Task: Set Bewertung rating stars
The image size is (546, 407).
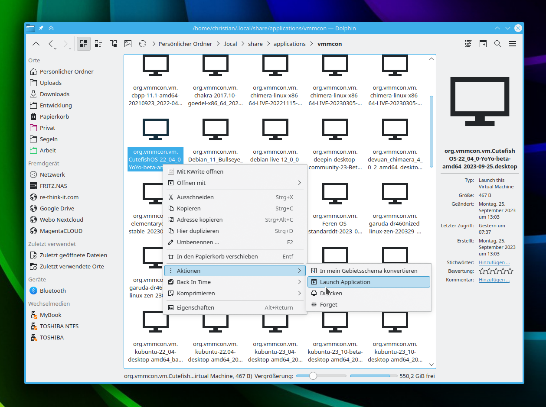Action: tap(496, 271)
